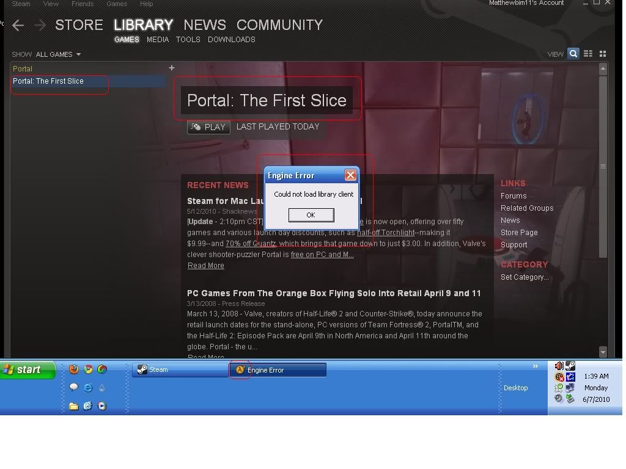Select the TOOLS sub-tab
The height and width of the screenshot is (469, 626).
(188, 40)
